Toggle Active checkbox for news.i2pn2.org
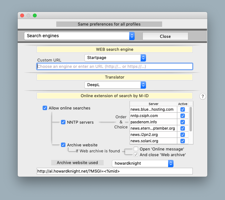Screen dimensions: 225x200 pos(182,135)
